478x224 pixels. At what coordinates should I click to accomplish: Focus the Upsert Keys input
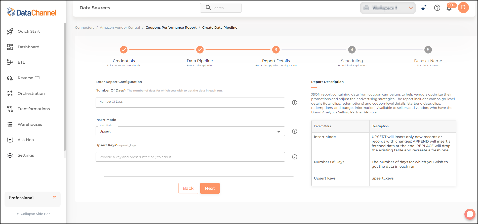click(x=190, y=157)
